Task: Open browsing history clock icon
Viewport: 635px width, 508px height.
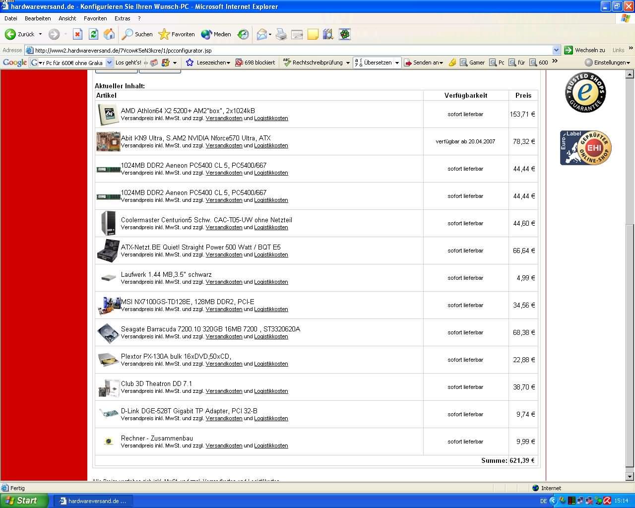Action: point(243,34)
